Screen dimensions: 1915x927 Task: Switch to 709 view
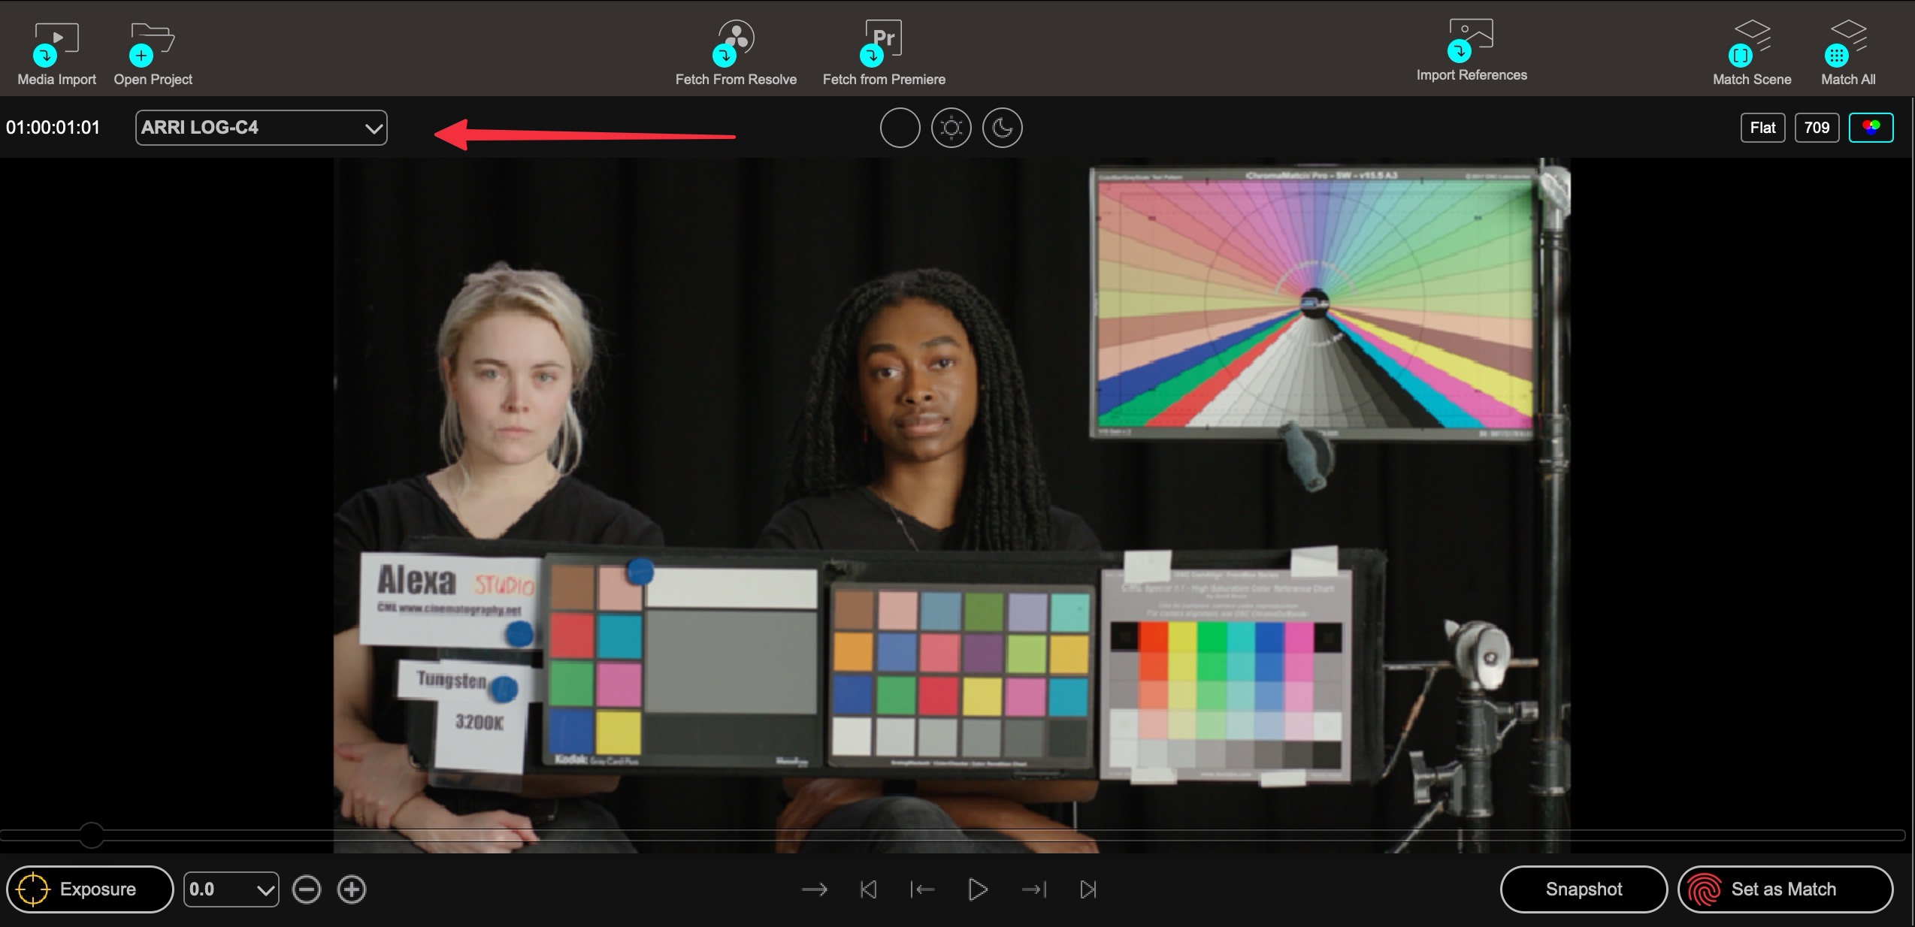(x=1816, y=128)
